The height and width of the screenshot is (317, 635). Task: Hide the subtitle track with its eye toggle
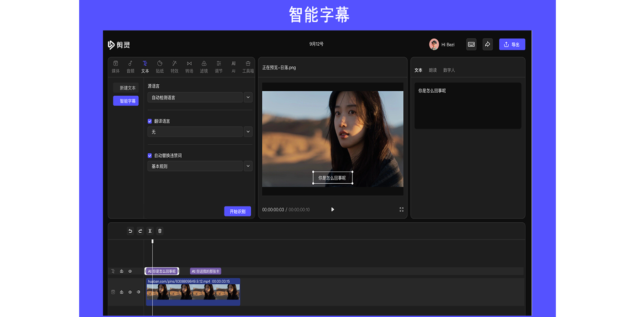130,271
